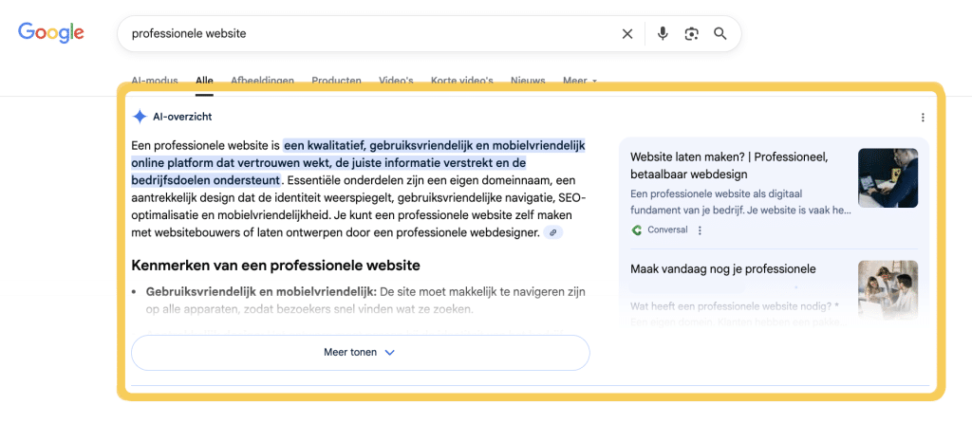Click snippet Een professionele website als digitaal
Image resolution: width=972 pixels, height=423 pixels.
point(740,201)
